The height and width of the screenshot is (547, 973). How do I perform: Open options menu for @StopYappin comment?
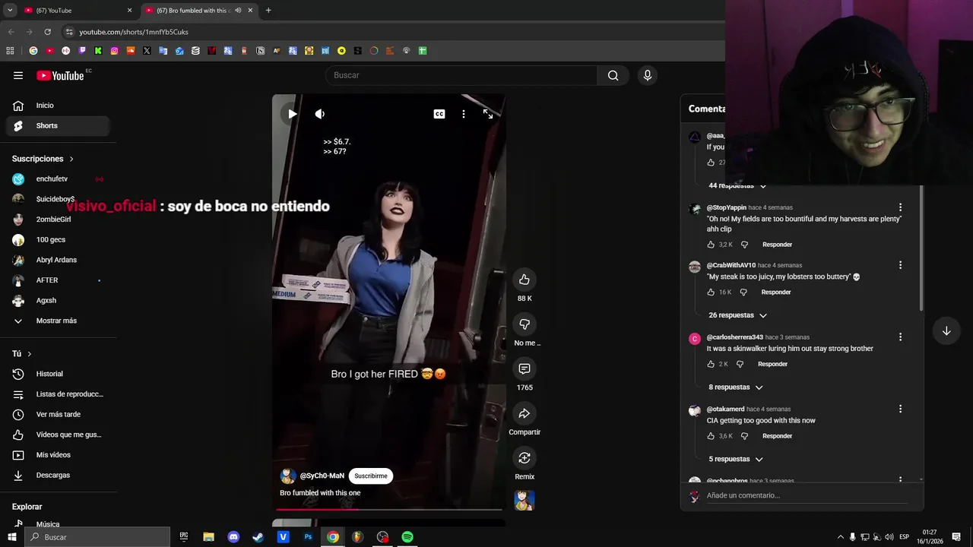pyautogui.click(x=900, y=207)
